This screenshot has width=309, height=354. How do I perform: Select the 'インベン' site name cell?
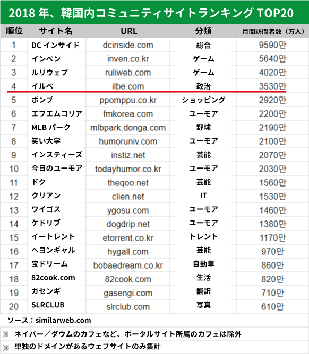pos(46,59)
